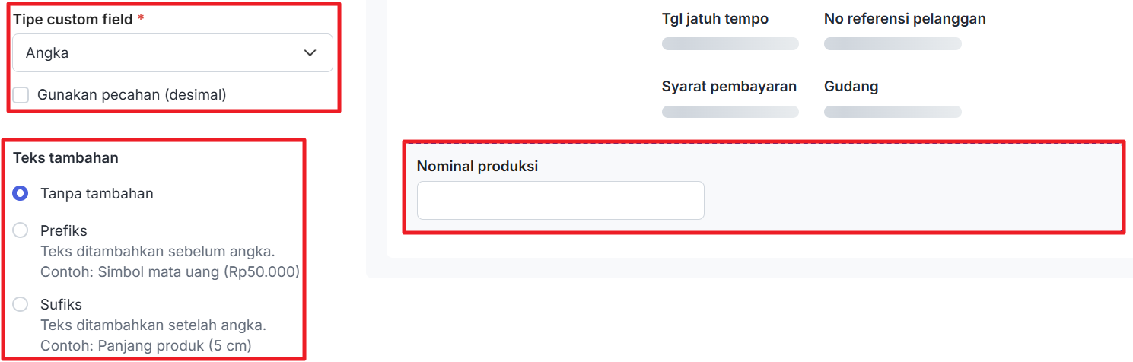This screenshot has width=1133, height=362.
Task: Pick the Sufiks radio button
Action: 21,305
